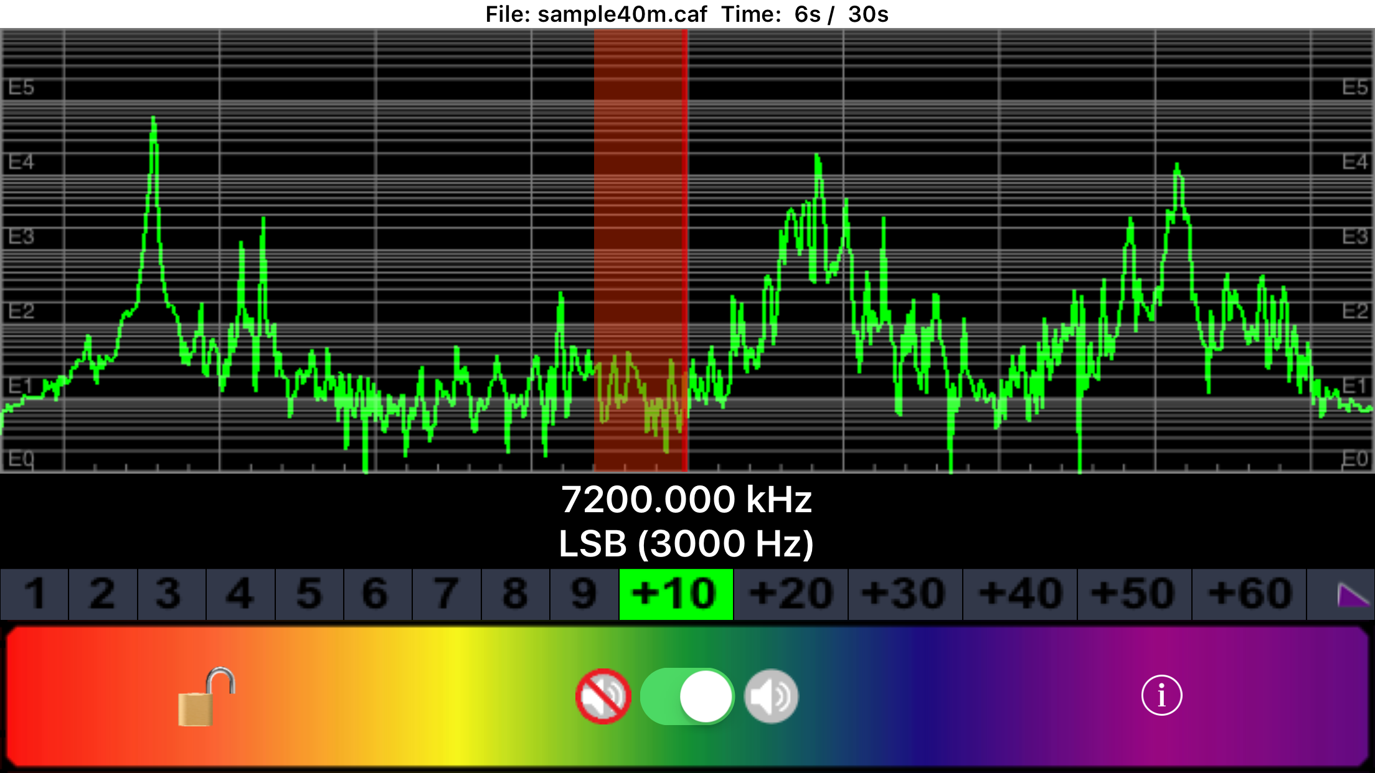Mute audio using the crossed-out speaker icon
Viewport: 1375px width, 773px height.
coord(604,697)
